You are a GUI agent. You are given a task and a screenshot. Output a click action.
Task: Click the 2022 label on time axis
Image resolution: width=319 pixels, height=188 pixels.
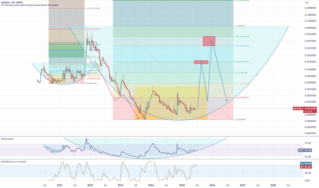tap(90, 185)
